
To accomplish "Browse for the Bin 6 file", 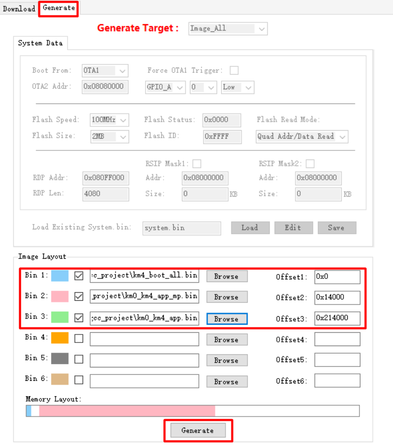I will 227,381.
